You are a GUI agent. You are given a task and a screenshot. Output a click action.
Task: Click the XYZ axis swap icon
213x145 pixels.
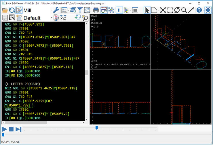(63, 18)
